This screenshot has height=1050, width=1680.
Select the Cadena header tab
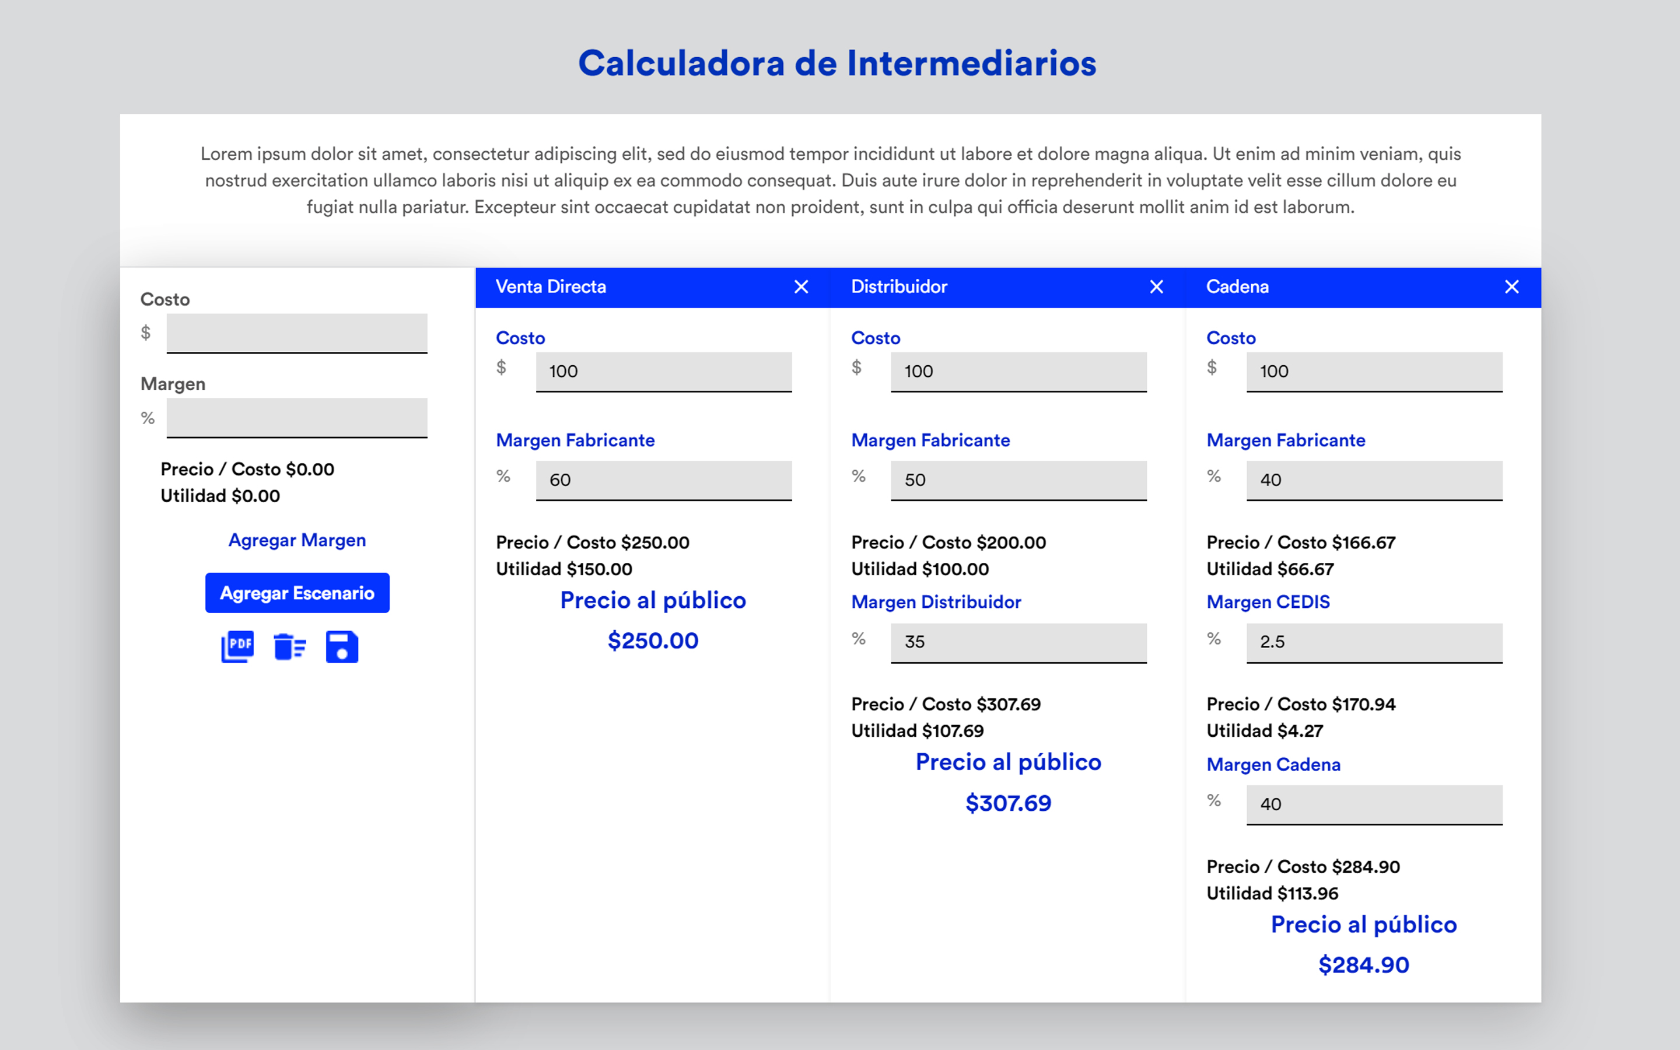pos(1363,288)
